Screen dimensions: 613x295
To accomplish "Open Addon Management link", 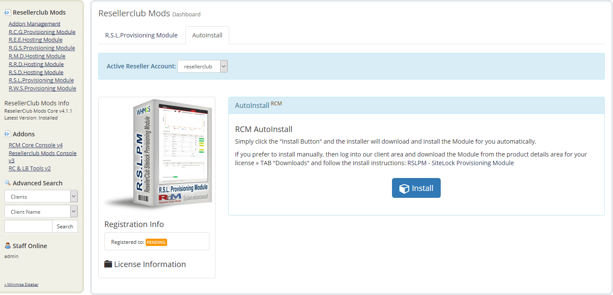I will click(x=34, y=24).
